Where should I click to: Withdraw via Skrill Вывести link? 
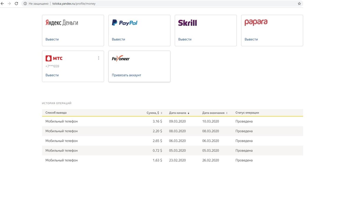(x=185, y=39)
